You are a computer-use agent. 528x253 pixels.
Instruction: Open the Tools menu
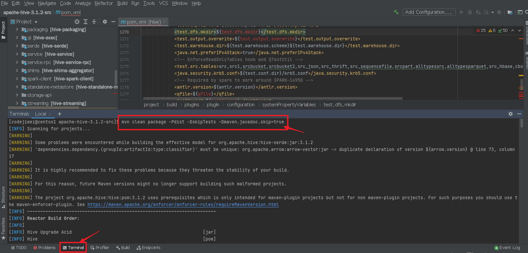[x=149, y=3]
